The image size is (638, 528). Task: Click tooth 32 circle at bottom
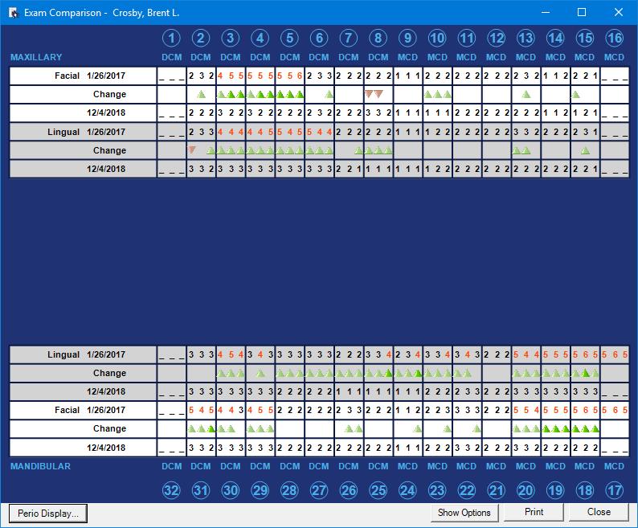point(171,489)
